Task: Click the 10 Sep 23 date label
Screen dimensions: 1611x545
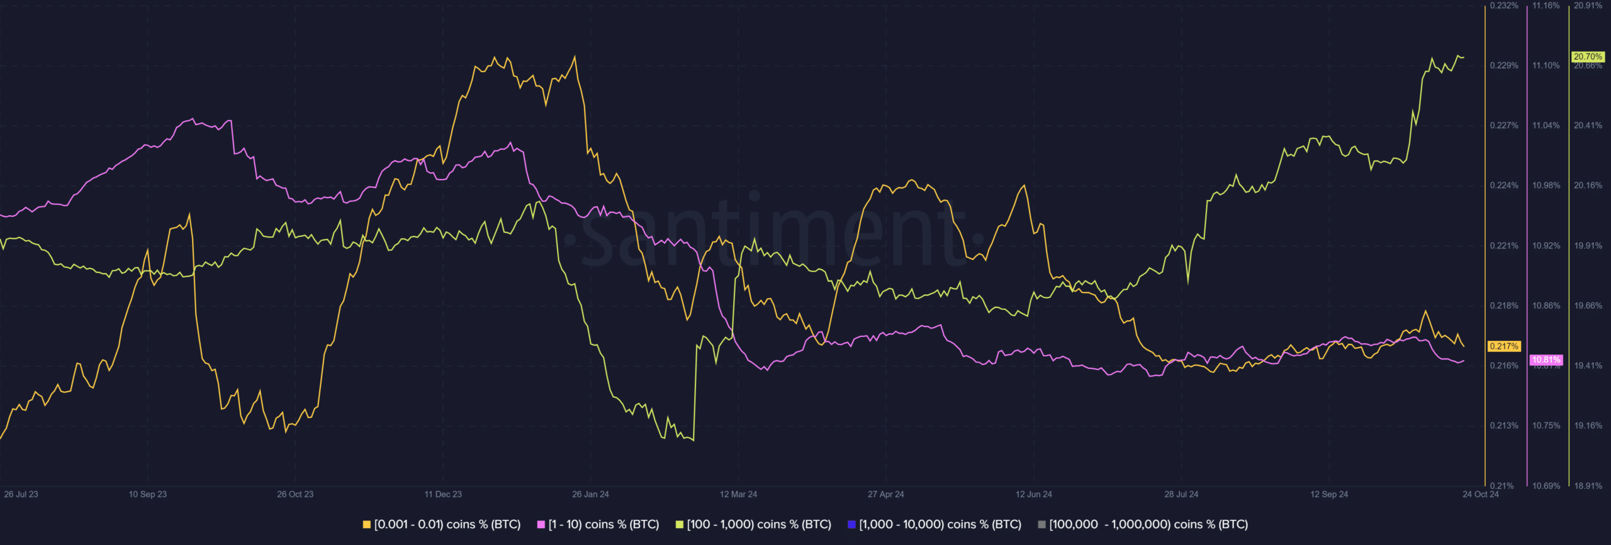Action: click(148, 494)
